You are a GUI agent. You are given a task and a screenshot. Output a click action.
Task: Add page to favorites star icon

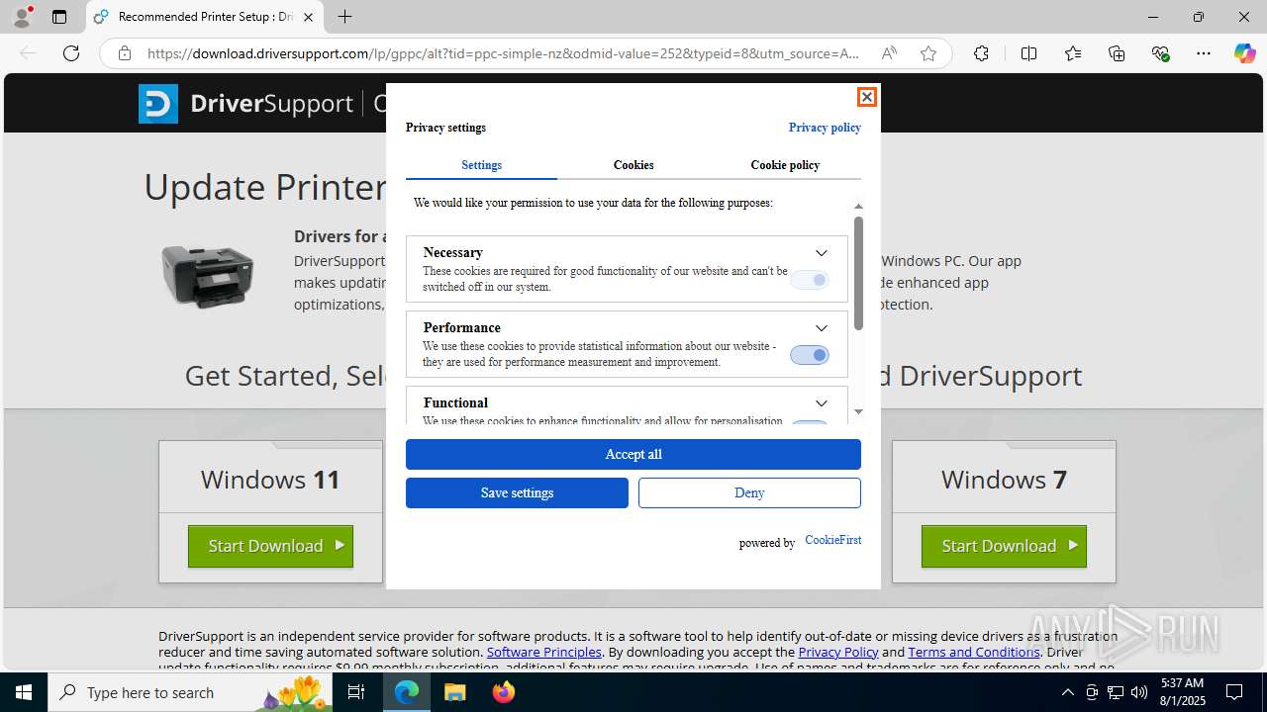click(x=928, y=53)
